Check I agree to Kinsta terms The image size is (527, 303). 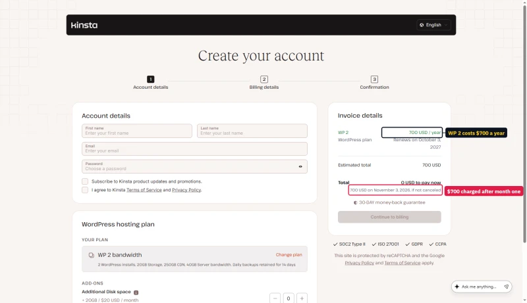85,190
